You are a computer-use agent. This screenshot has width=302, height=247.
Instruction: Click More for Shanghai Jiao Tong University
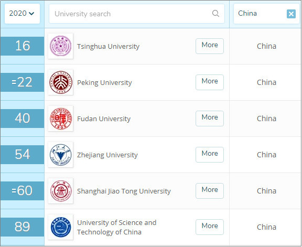210,191
